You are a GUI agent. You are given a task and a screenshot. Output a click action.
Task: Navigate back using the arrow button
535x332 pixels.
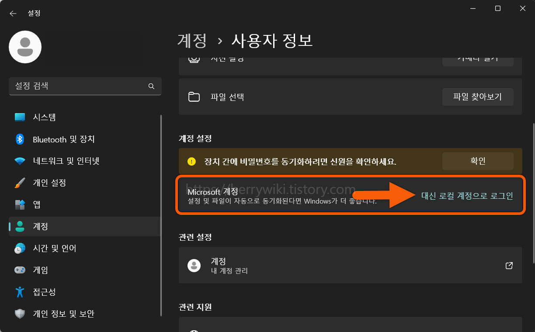pyautogui.click(x=13, y=13)
